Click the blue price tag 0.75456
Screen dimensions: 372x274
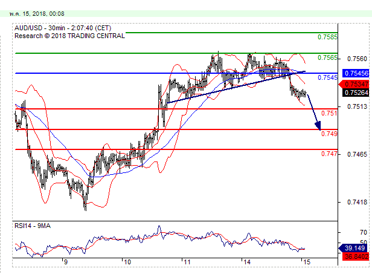[356, 73]
